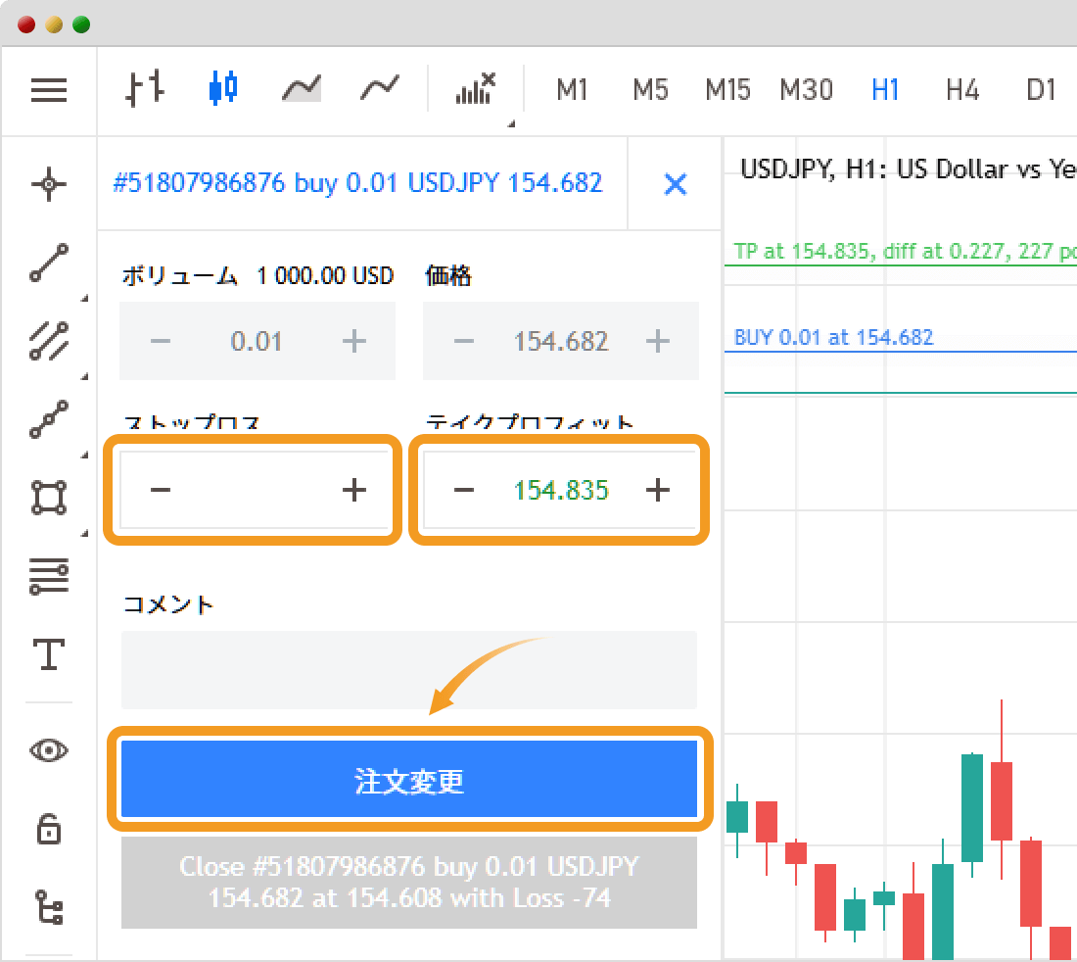
Task: Click the BUY 0.01 at 154.682 line label
Action: point(833,337)
